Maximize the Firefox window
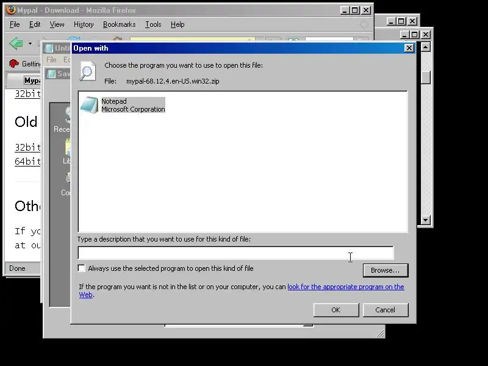 click(354, 10)
